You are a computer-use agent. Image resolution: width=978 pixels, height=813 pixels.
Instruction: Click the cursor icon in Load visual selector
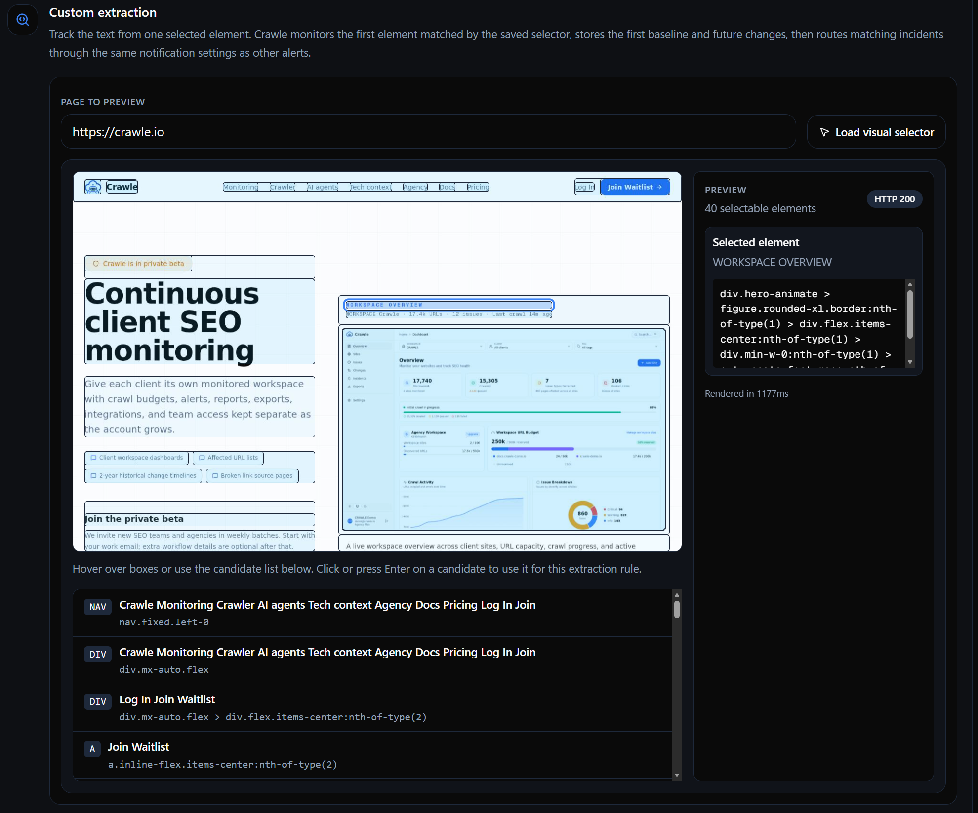[824, 132]
